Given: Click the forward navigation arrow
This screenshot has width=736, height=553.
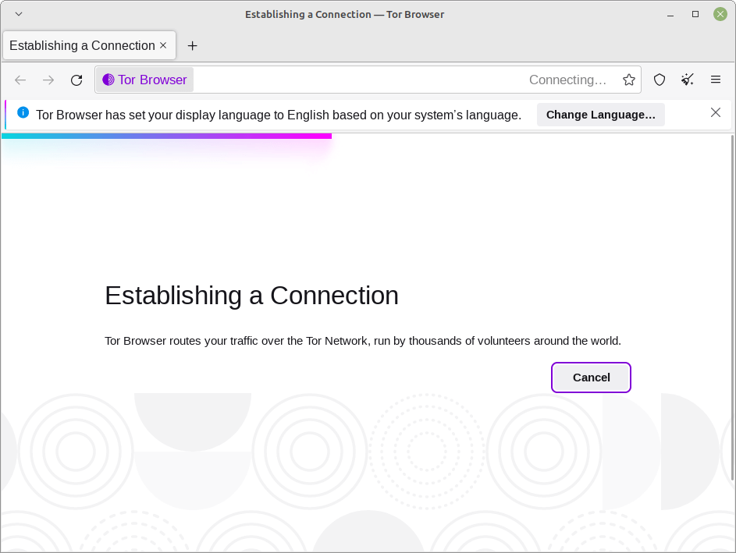Looking at the screenshot, I should 48,80.
